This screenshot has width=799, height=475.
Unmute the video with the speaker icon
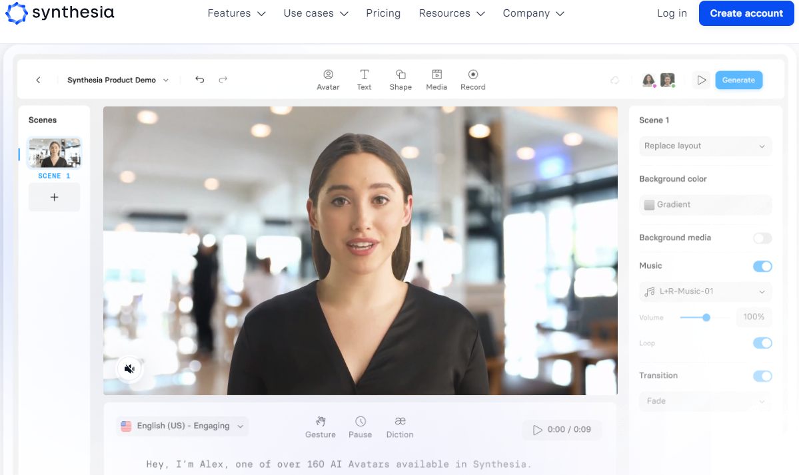pyautogui.click(x=130, y=369)
